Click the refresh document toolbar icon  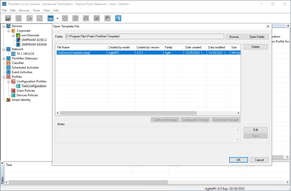coord(18,18)
